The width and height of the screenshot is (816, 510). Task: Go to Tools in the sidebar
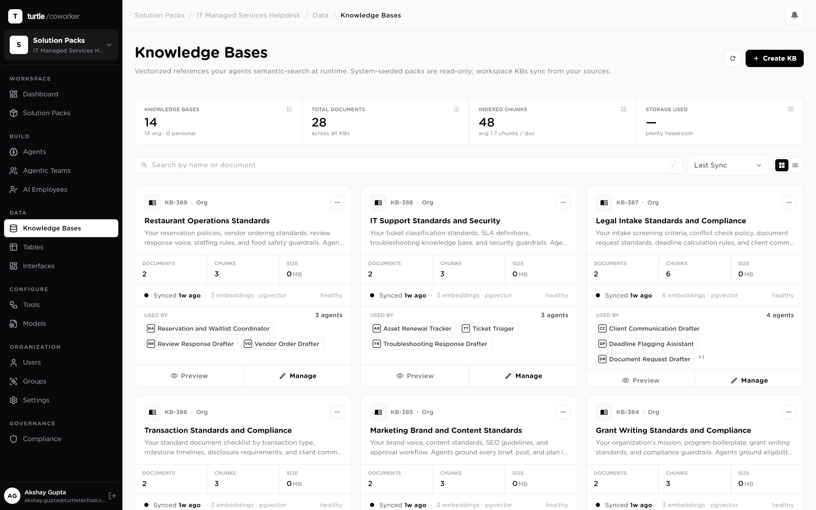pyautogui.click(x=61, y=305)
